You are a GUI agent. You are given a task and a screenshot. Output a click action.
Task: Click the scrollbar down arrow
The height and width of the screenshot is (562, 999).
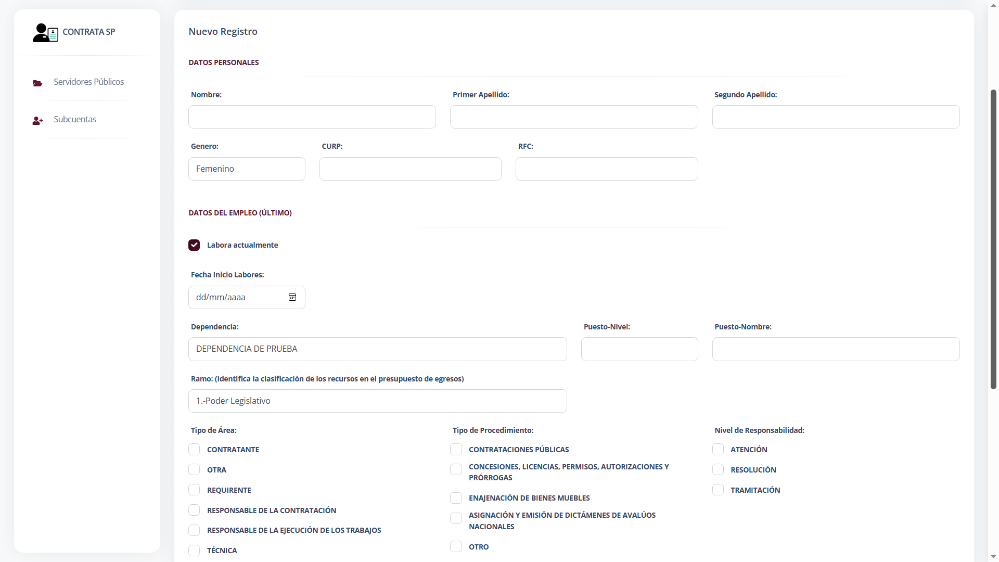(x=993, y=557)
